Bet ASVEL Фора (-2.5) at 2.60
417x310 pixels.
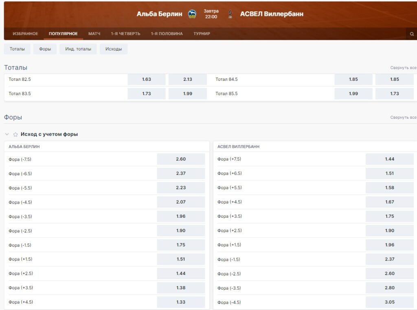pos(390,273)
